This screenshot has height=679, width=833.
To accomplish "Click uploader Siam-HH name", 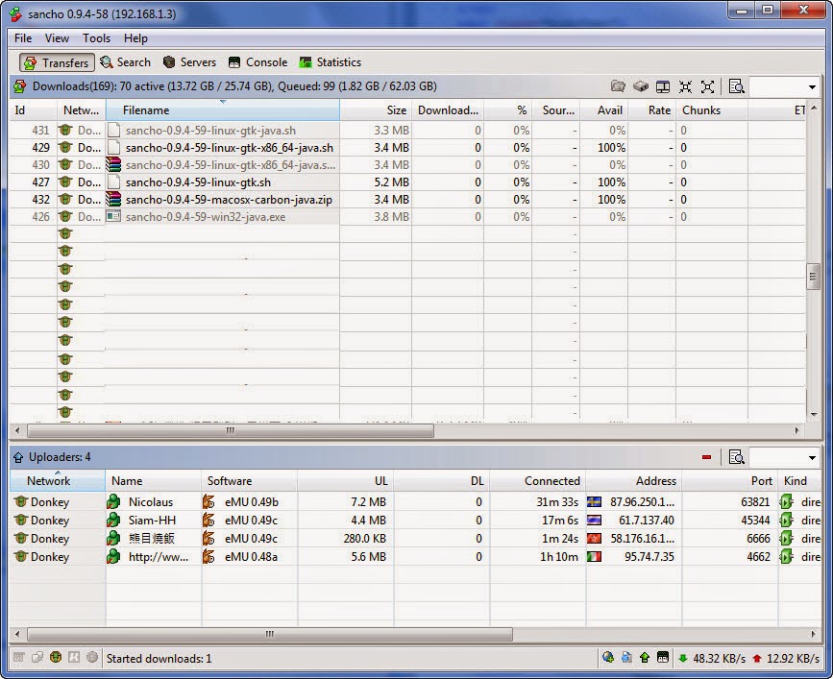I will coord(152,521).
